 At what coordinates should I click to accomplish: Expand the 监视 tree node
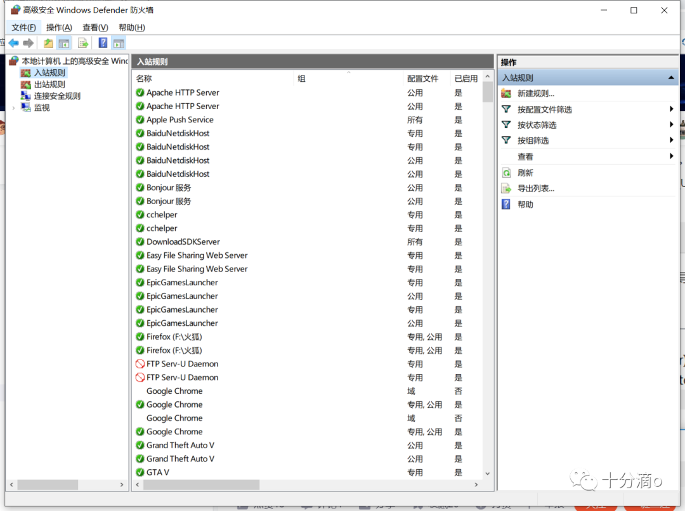click(x=13, y=108)
